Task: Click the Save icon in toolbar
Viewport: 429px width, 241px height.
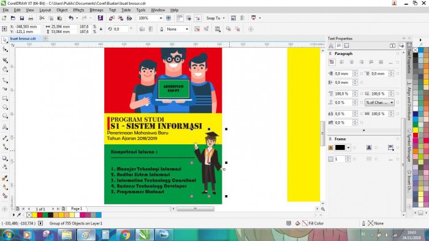Action: (22, 18)
